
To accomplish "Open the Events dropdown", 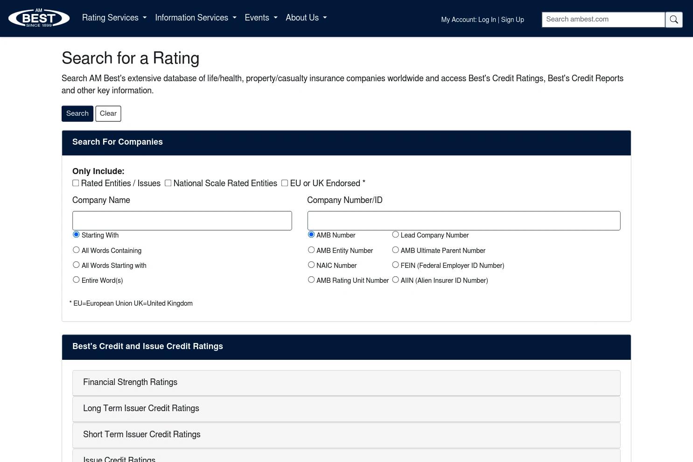I will (x=261, y=18).
